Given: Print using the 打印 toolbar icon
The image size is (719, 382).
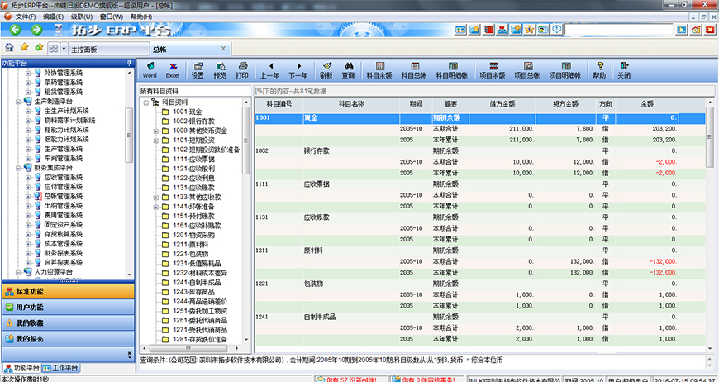Looking at the screenshot, I should tap(242, 69).
